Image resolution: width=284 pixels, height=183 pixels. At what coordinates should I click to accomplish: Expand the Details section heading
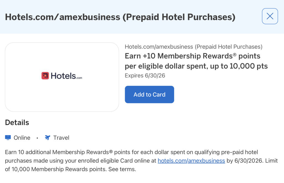17,123
